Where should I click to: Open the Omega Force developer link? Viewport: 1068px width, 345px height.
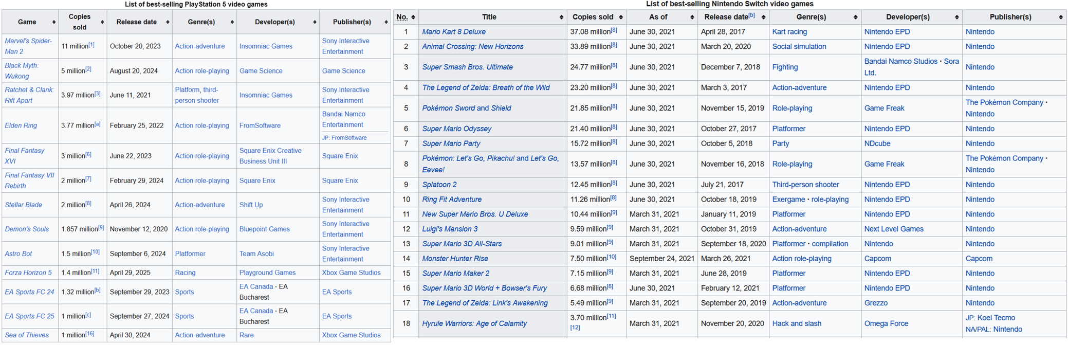point(887,323)
